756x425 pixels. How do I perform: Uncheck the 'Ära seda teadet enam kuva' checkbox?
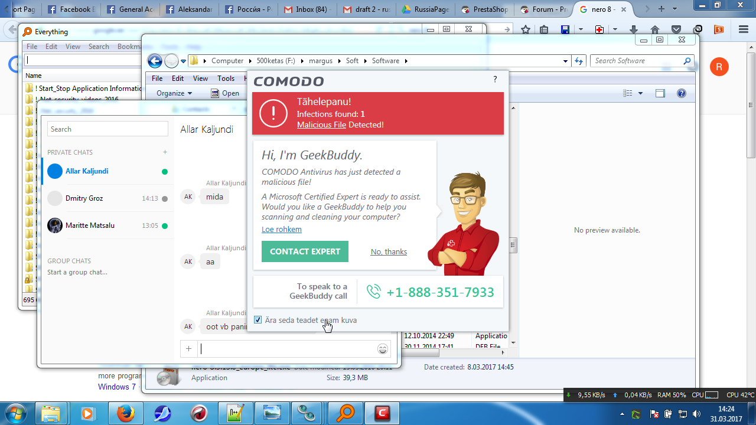tap(258, 320)
